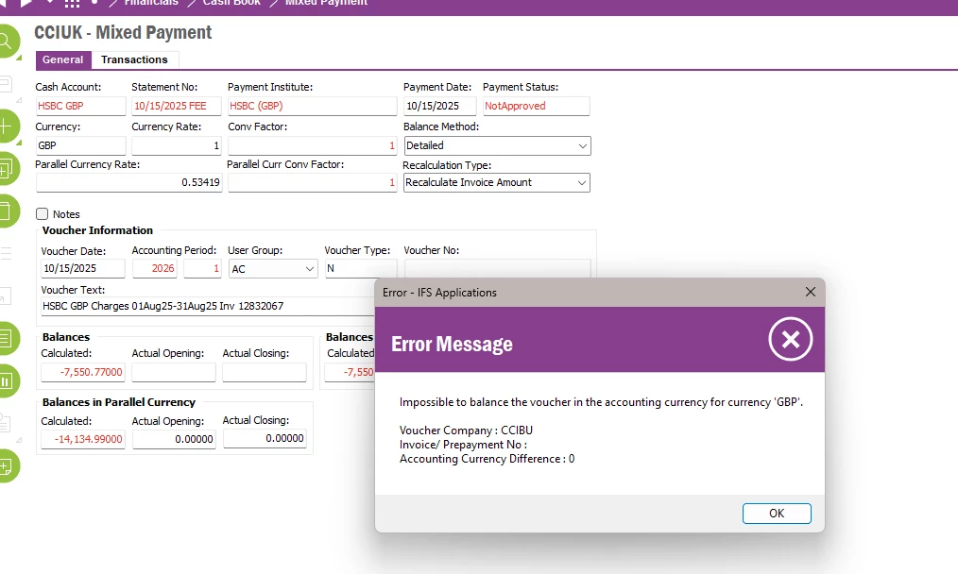This screenshot has width=958, height=574.
Task: Click the Payment Status NotApproved field
Action: coord(537,107)
